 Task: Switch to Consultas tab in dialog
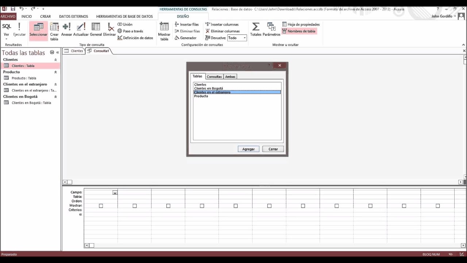pos(214,77)
